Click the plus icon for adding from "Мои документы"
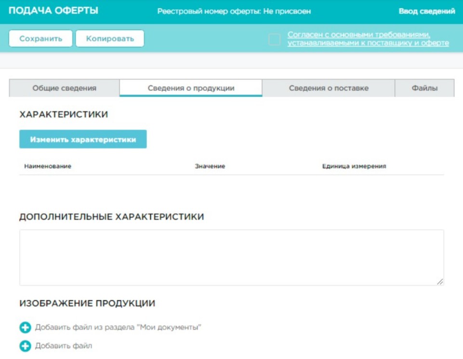Image resolution: width=463 pixels, height=359 pixels. click(25, 328)
